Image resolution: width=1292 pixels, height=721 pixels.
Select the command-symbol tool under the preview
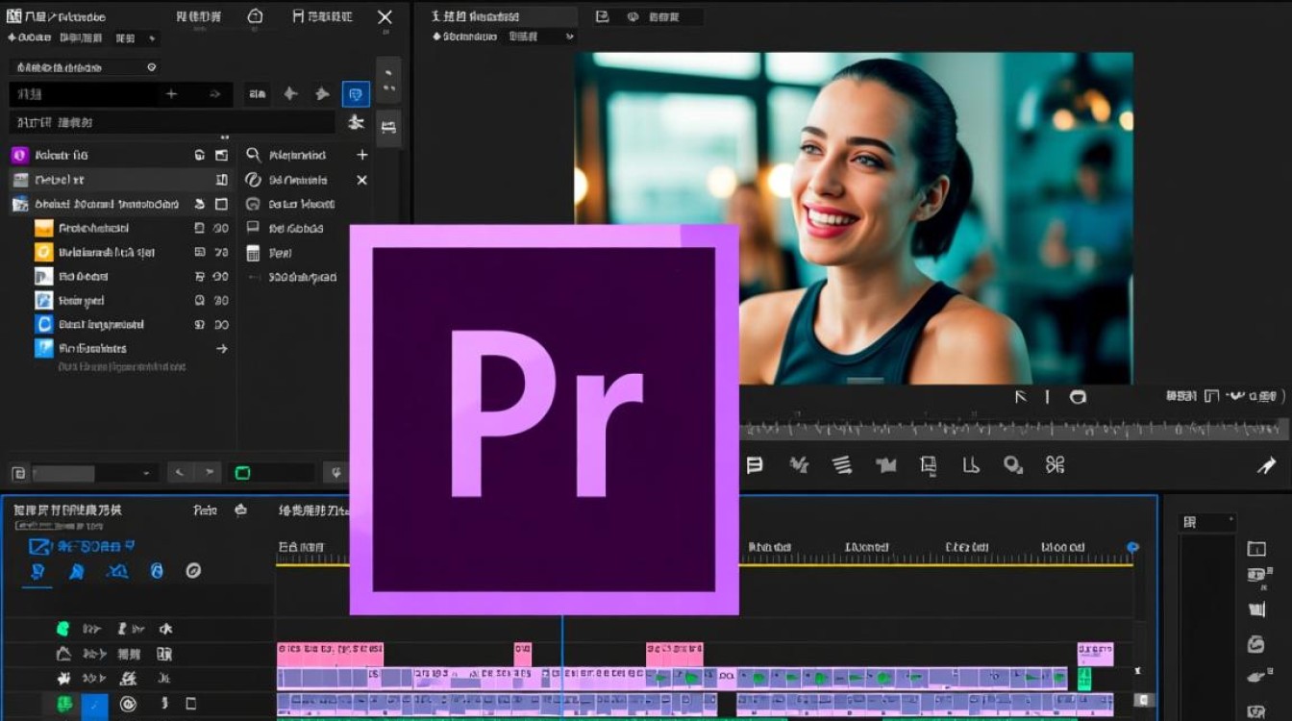tap(1055, 465)
